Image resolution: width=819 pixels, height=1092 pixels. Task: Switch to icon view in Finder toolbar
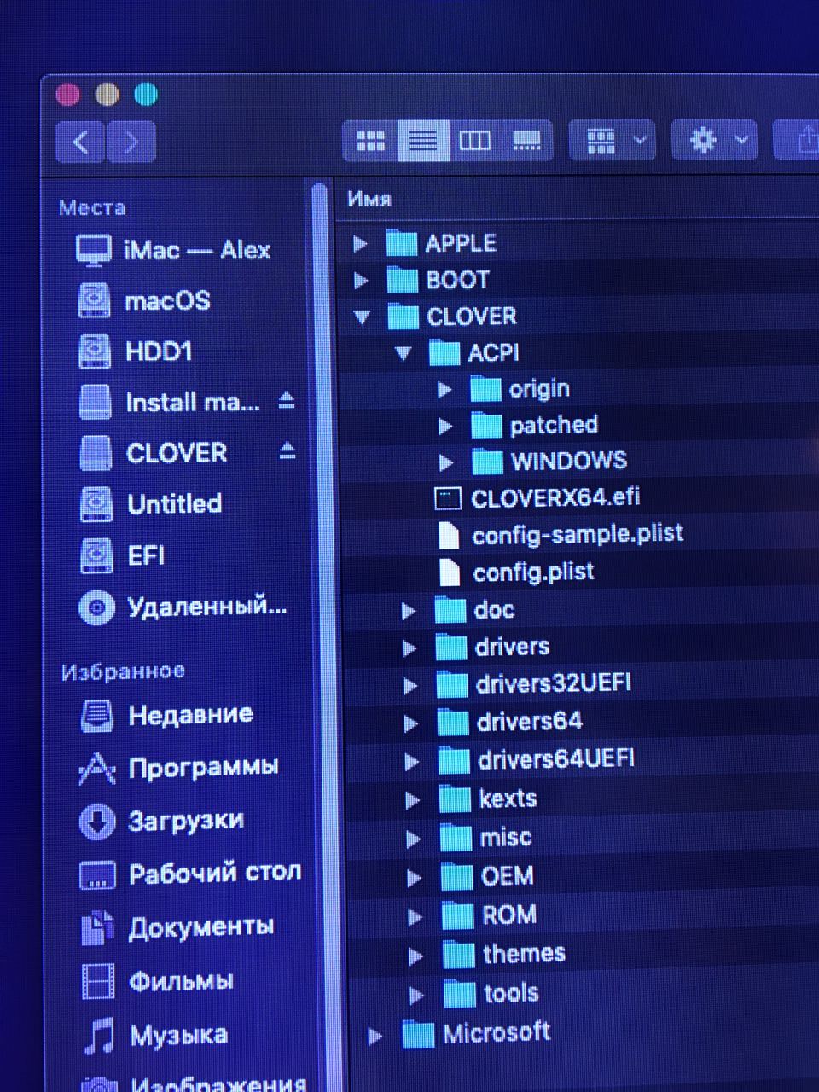(x=370, y=140)
